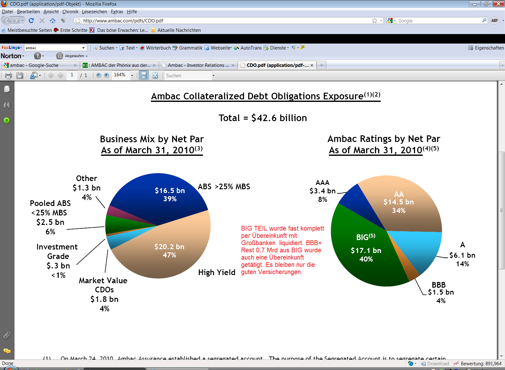Image resolution: width=505 pixels, height=370 pixels.
Task: Click the back navigation arrow
Action: pyautogui.click(x=7, y=21)
